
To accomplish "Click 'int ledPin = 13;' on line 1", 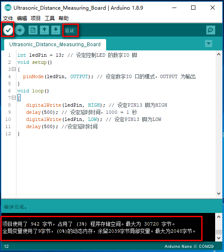I will [40, 55].
